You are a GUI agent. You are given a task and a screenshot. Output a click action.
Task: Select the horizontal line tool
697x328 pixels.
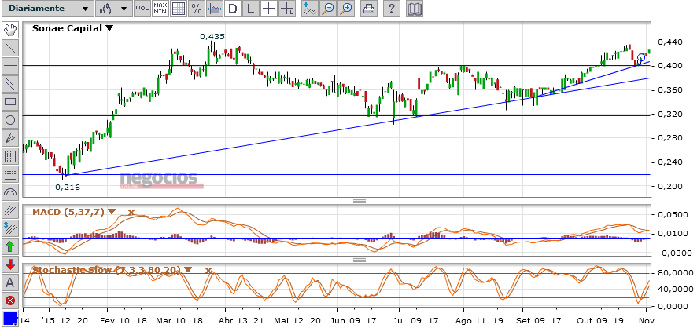[9, 66]
